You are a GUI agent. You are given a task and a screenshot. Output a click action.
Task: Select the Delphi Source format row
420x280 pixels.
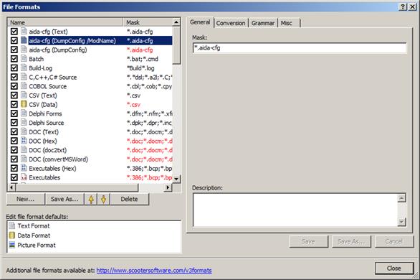(90, 123)
